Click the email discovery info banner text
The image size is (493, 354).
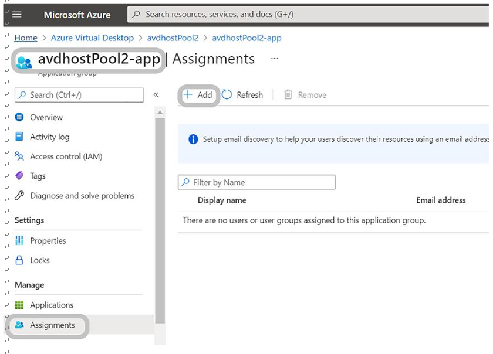coord(346,139)
